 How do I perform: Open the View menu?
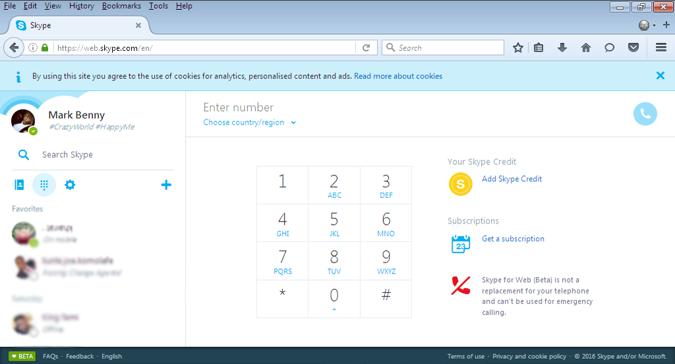pyautogui.click(x=53, y=6)
